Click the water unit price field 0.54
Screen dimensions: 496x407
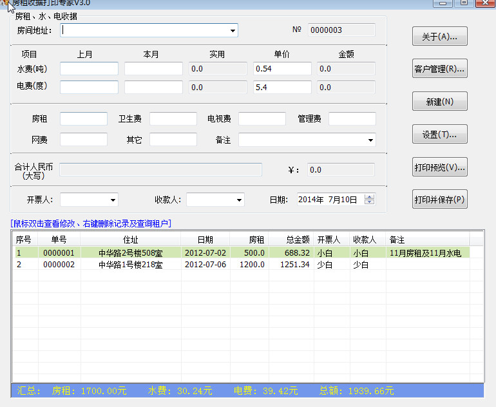click(282, 69)
